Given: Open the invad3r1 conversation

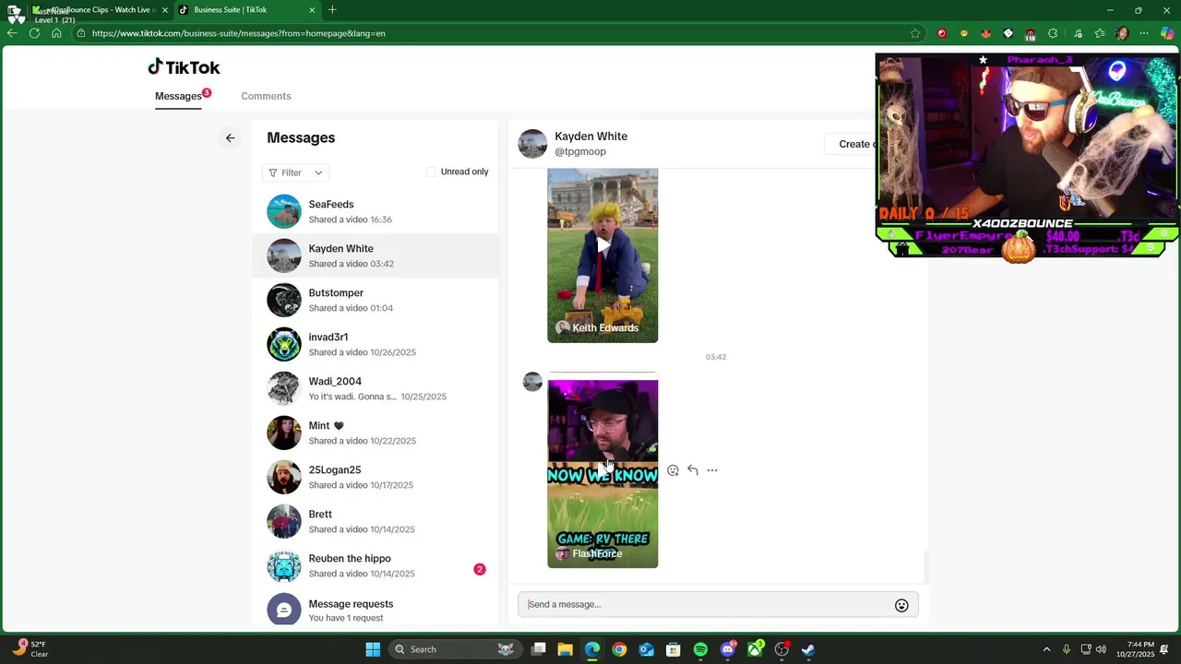Looking at the screenshot, I should 376,344.
